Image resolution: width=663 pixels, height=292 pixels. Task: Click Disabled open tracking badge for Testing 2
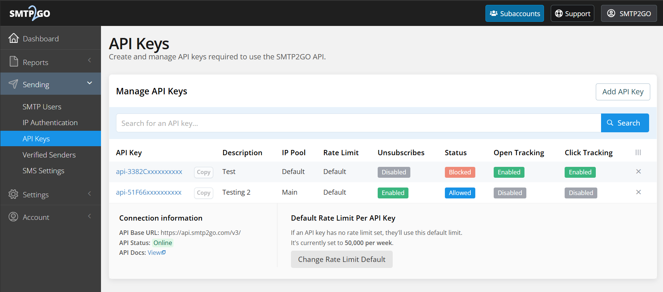(x=510, y=193)
